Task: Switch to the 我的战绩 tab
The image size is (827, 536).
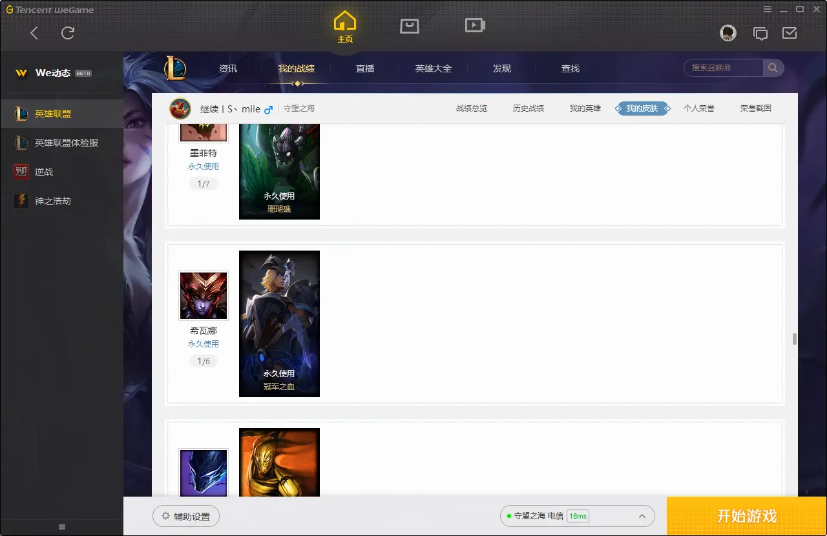Action: tap(297, 68)
